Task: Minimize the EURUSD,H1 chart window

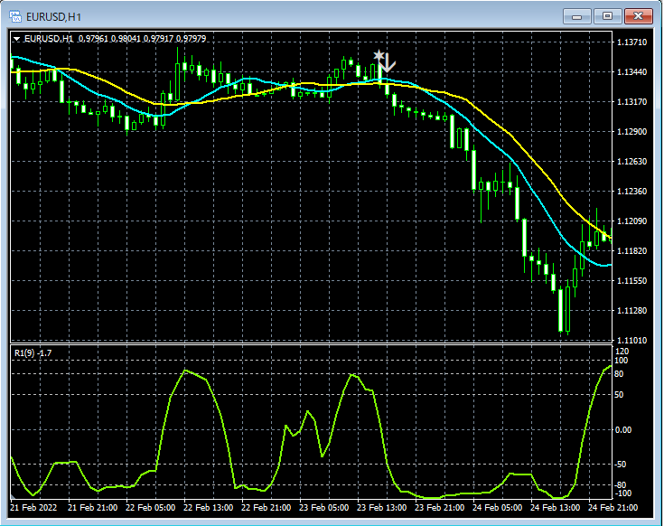Action: pyautogui.click(x=576, y=16)
